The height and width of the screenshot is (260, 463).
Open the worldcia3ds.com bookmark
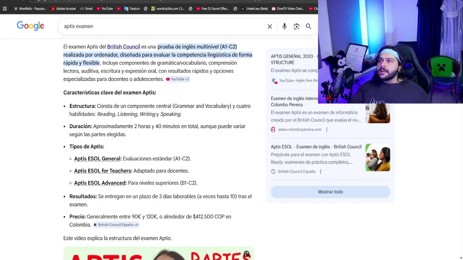click(x=168, y=9)
